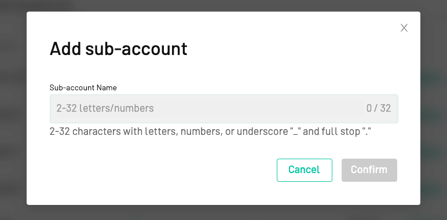Select the 2-32 letters/numbers placeholder text

pos(105,108)
